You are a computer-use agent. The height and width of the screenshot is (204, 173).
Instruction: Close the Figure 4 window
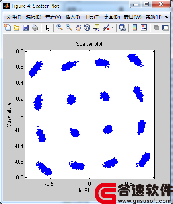pyautogui.click(x=161, y=4)
